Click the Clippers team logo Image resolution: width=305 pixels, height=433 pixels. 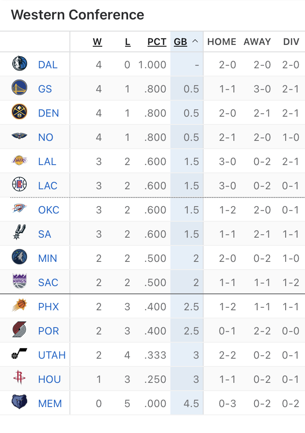coord(19,186)
